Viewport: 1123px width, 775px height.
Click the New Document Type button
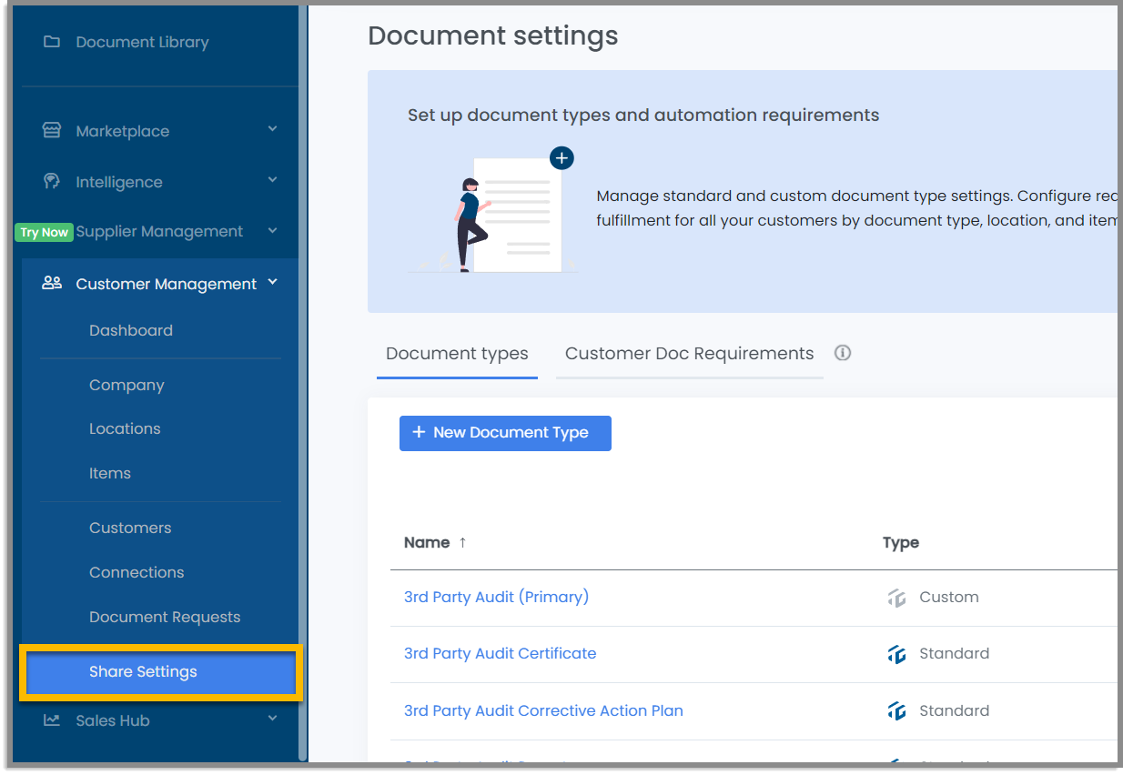(x=505, y=433)
